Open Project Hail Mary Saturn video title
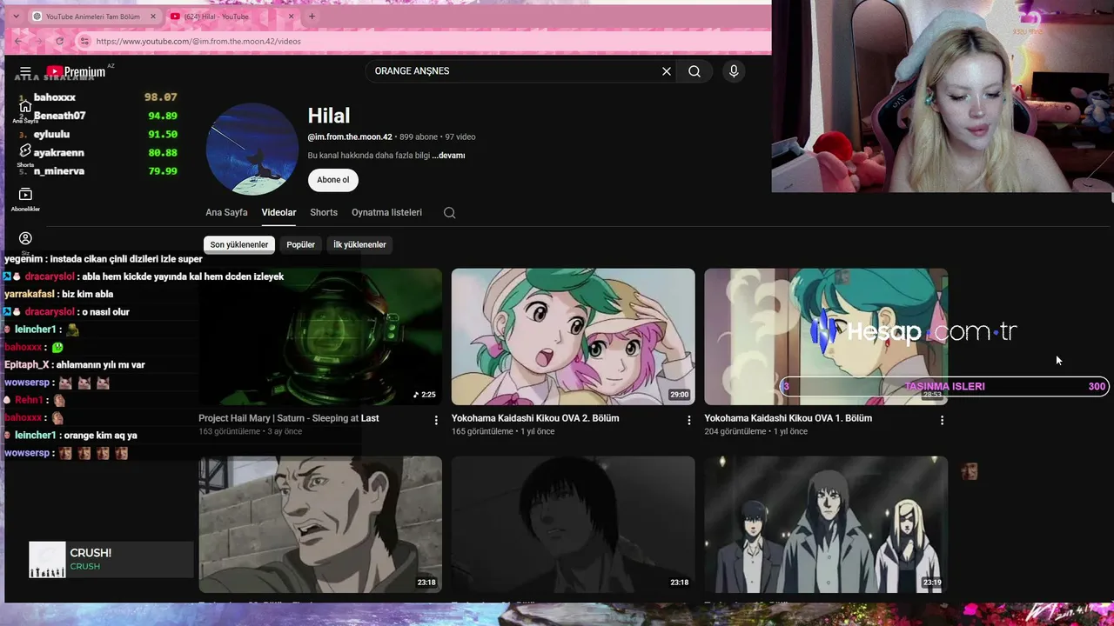The width and height of the screenshot is (1114, 626). (x=289, y=418)
